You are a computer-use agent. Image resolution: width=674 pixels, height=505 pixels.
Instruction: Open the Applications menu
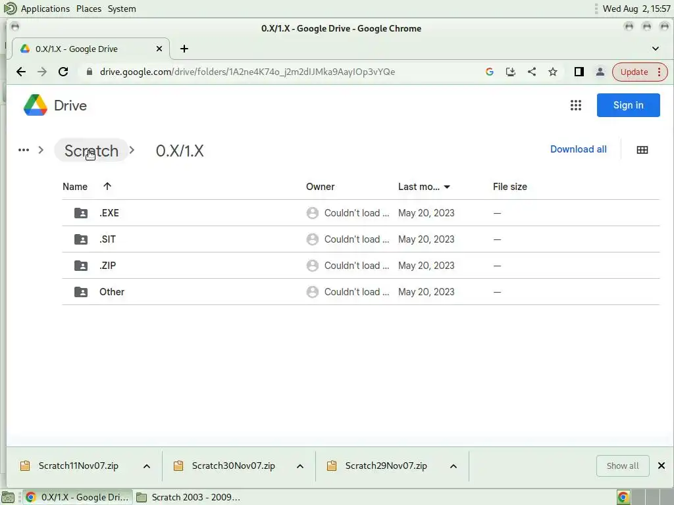pos(45,9)
